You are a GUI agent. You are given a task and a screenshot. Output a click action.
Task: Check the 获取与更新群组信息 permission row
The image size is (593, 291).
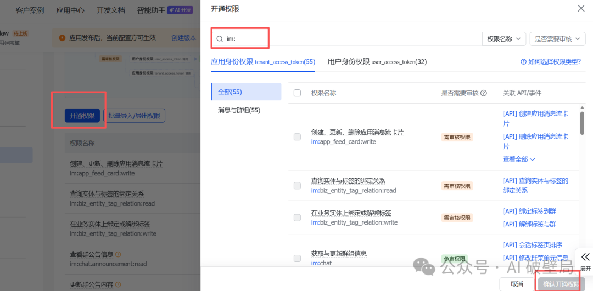[297, 258]
